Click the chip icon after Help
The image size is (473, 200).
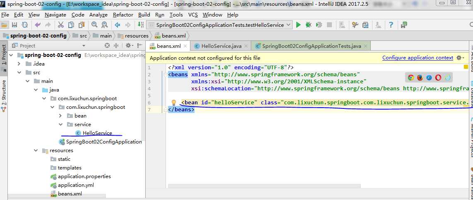[x=404, y=25]
